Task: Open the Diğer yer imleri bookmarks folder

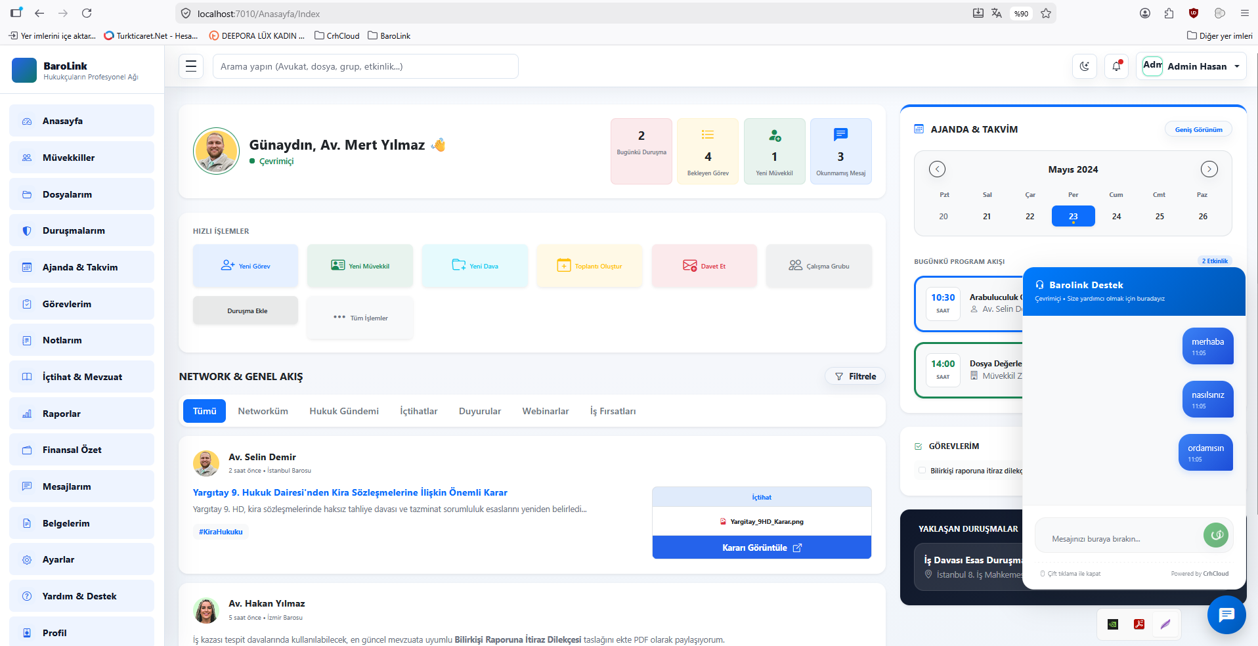Action: [1220, 35]
